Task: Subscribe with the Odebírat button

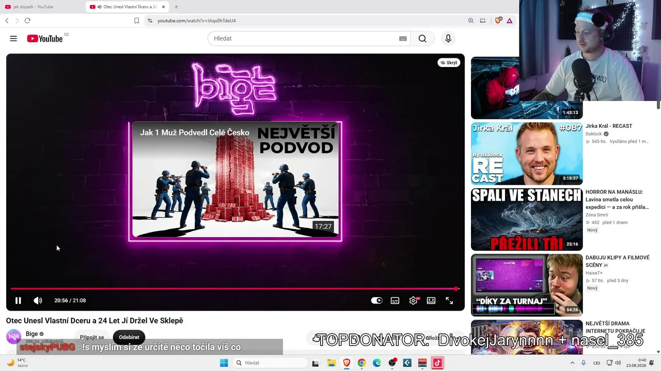Action: click(129, 338)
